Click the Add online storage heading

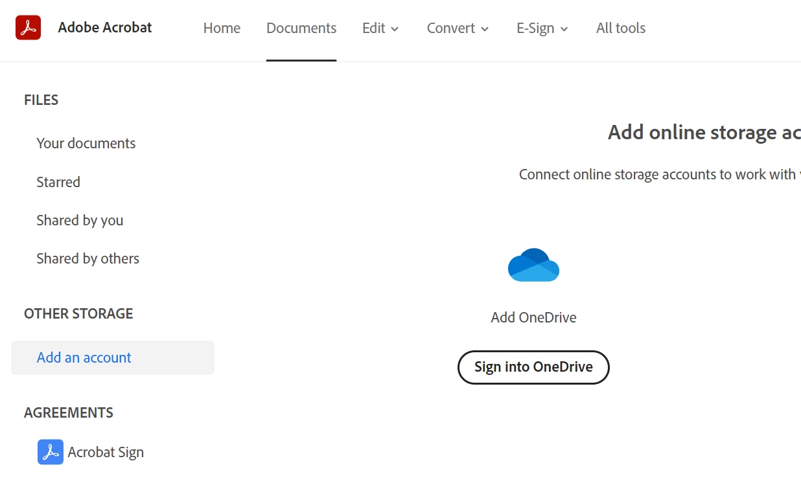click(704, 132)
